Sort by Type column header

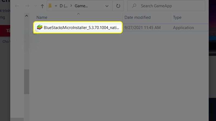177,17
